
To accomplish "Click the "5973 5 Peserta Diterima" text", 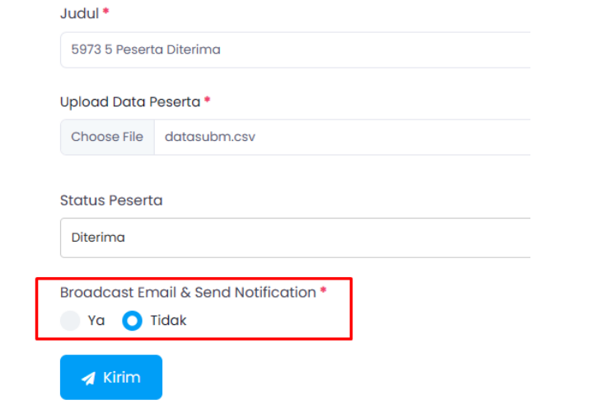I will (146, 49).
